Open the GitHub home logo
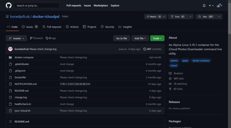The image size is (231, 128). tap(9, 5)
